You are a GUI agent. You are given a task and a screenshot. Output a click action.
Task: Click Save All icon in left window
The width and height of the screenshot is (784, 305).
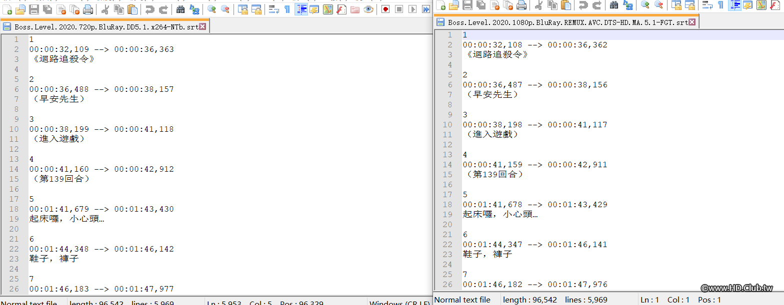coord(47,9)
